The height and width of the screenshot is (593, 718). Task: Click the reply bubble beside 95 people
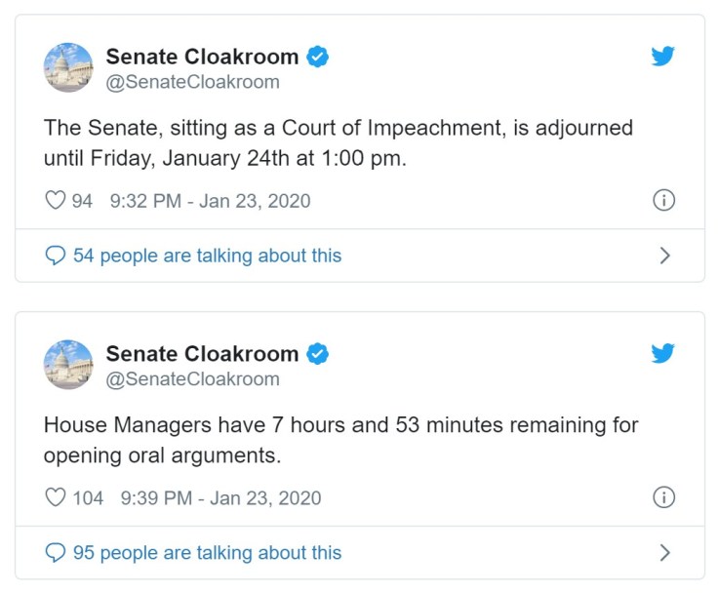pos(56,553)
